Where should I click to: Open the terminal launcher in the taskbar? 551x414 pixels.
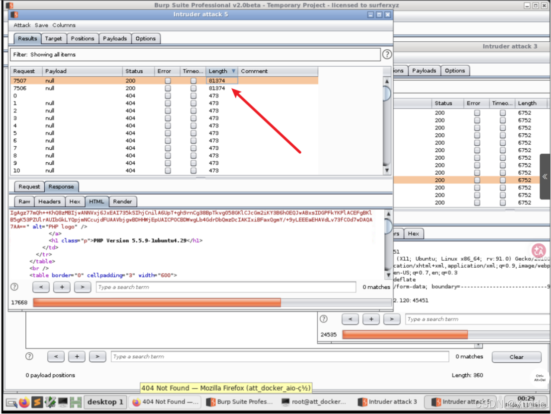click(63, 402)
